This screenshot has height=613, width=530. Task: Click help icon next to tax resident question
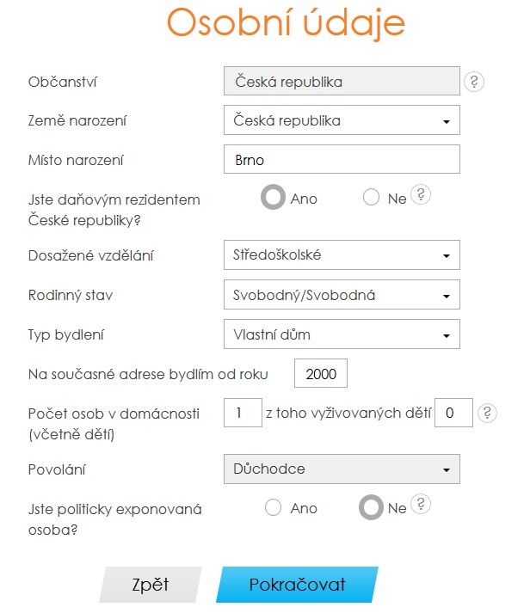421,194
